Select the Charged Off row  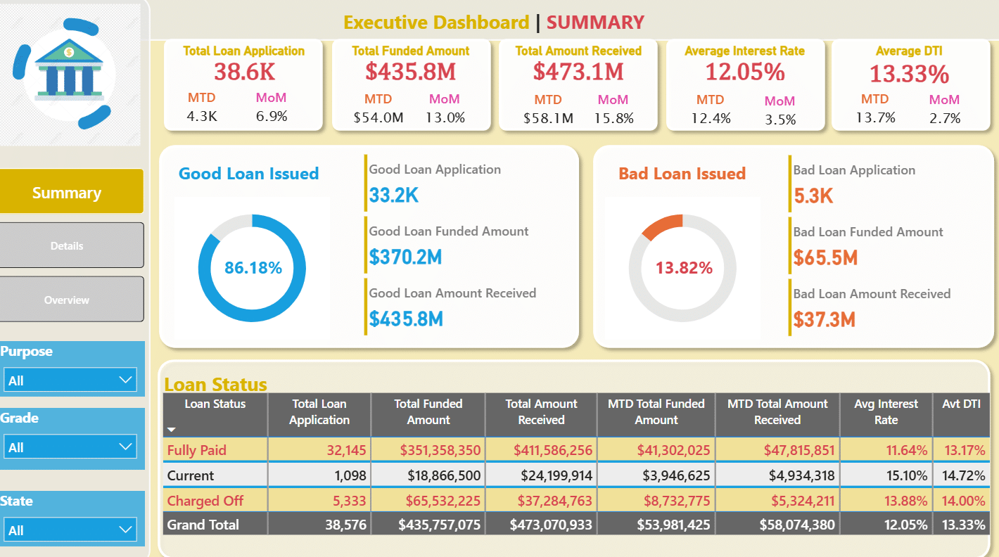(x=576, y=501)
